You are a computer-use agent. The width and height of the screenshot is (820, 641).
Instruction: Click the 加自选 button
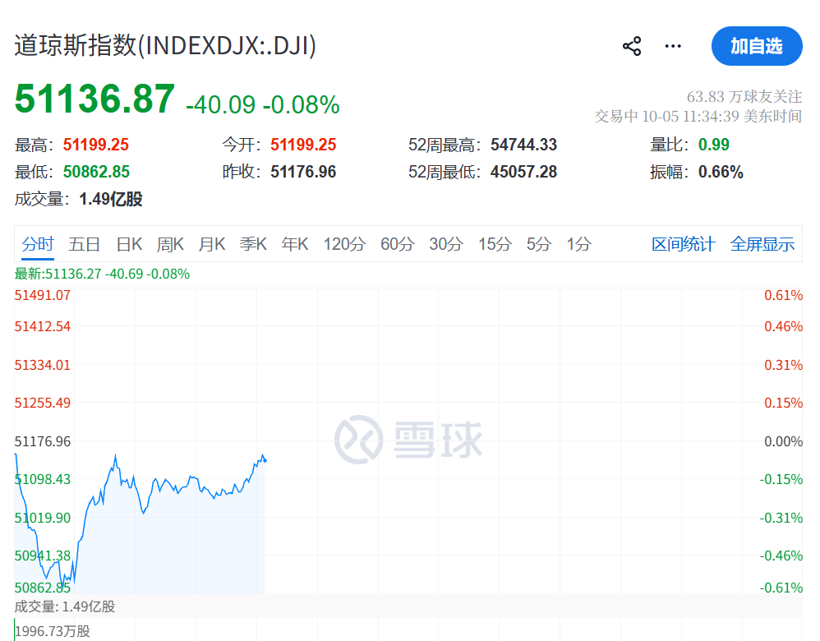click(757, 46)
